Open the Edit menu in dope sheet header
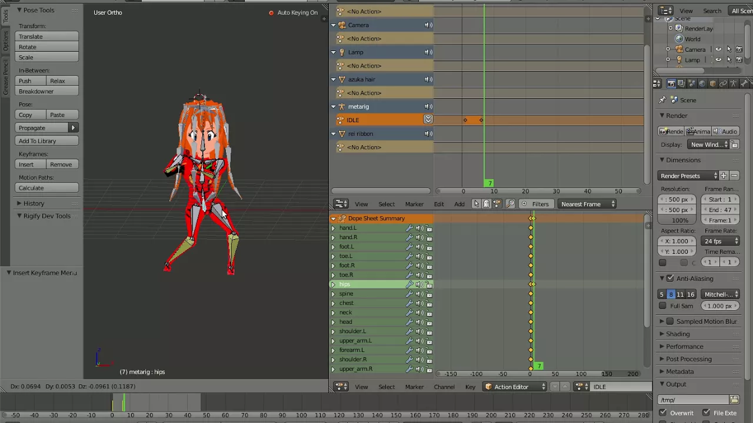753x423 pixels. coord(439,204)
